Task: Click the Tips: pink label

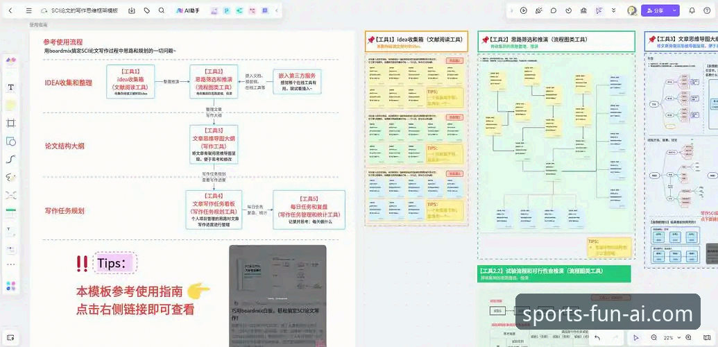Action: tap(114, 263)
